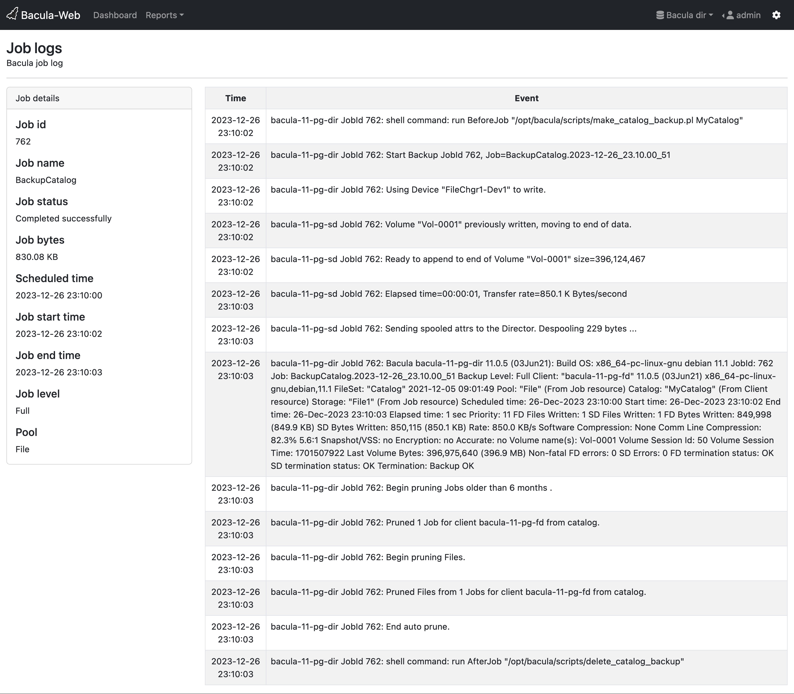The image size is (794, 694).
Task: Select the File pool value
Action: (x=22, y=449)
